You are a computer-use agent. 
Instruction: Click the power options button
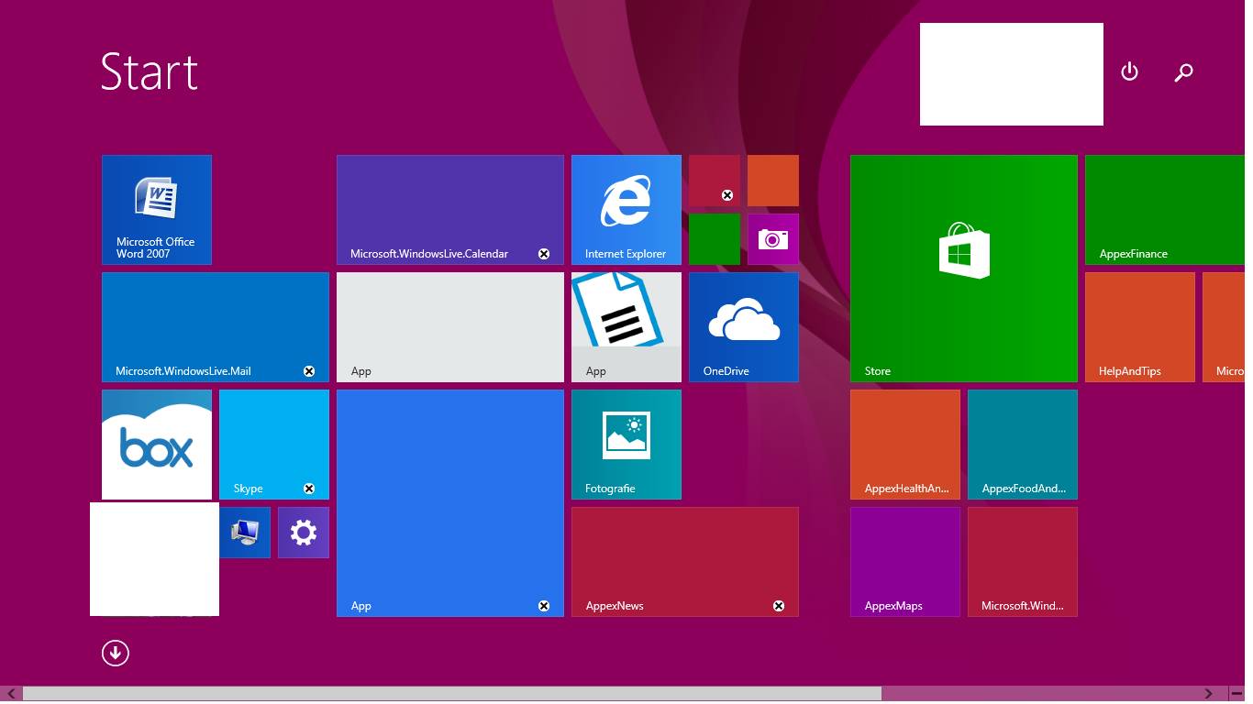pyautogui.click(x=1129, y=71)
